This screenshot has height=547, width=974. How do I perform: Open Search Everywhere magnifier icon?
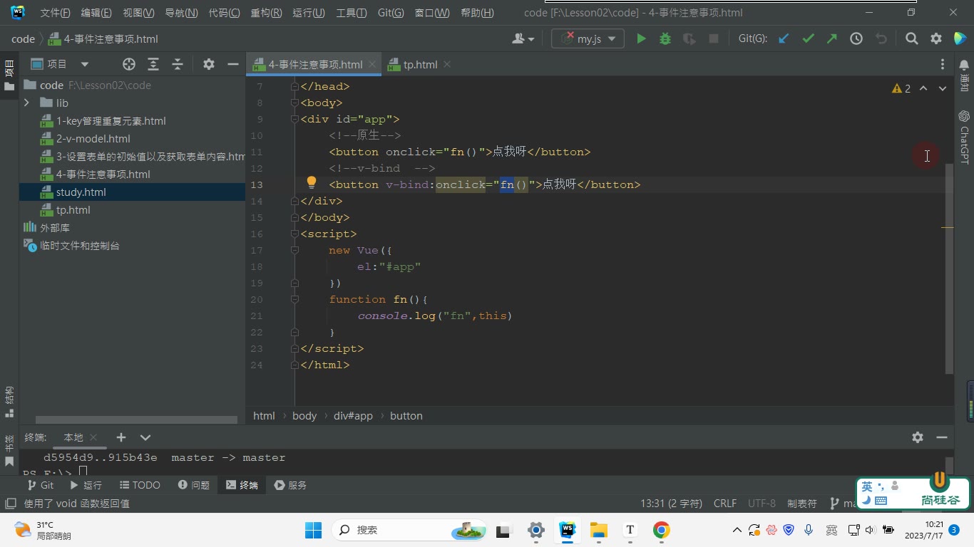pyautogui.click(x=911, y=39)
